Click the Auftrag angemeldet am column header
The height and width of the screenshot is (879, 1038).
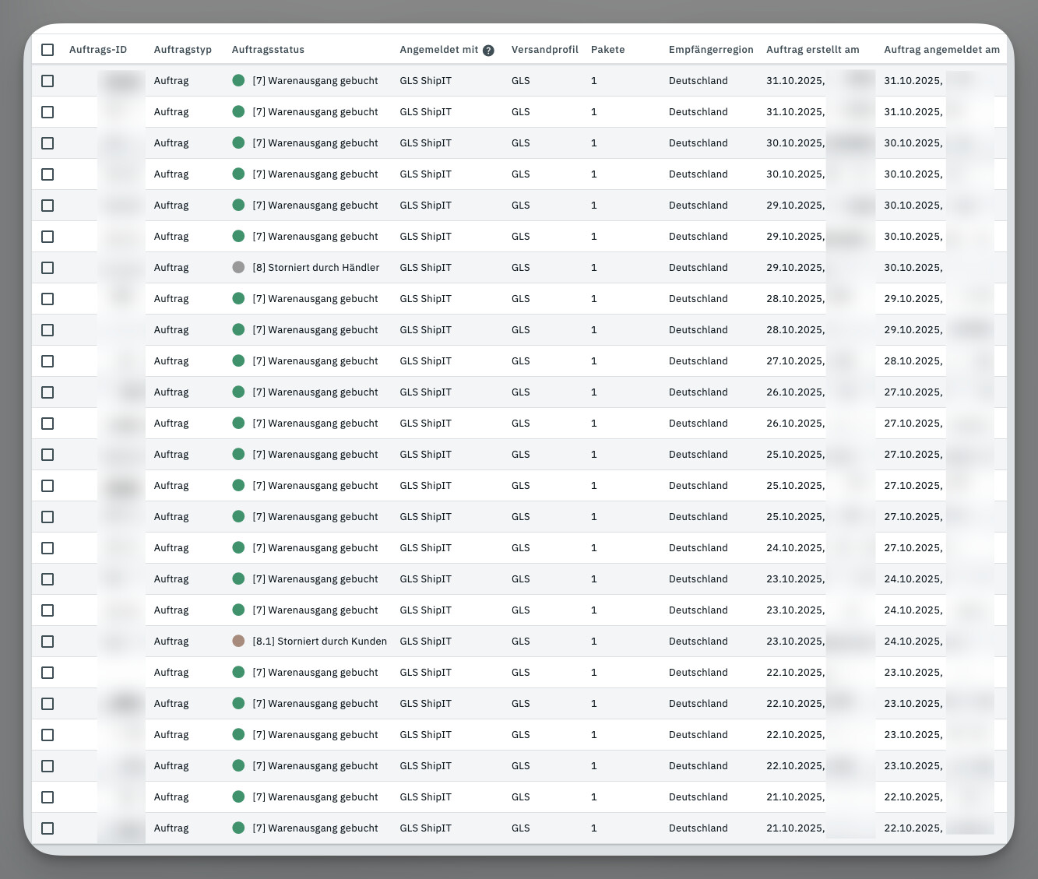(941, 50)
